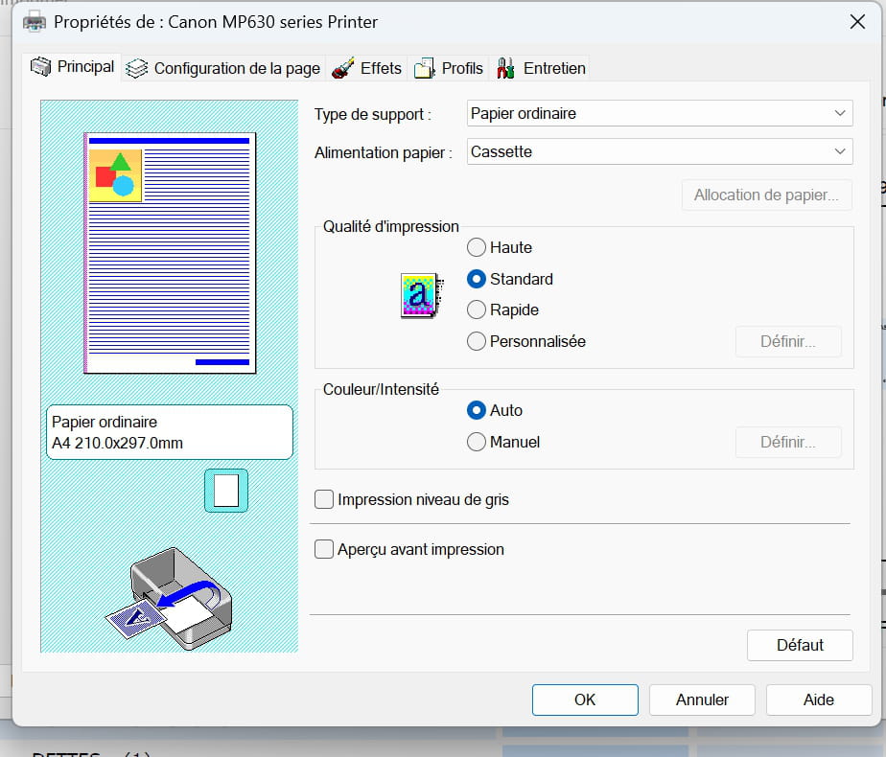This screenshot has width=886, height=757.
Task: Click the 'Qualité d'impression' group label
Action: [x=390, y=226]
